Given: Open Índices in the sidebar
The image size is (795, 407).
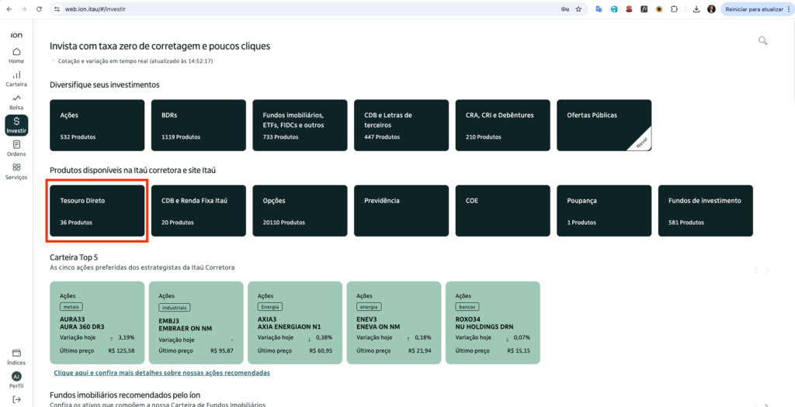Looking at the screenshot, I should (16, 357).
